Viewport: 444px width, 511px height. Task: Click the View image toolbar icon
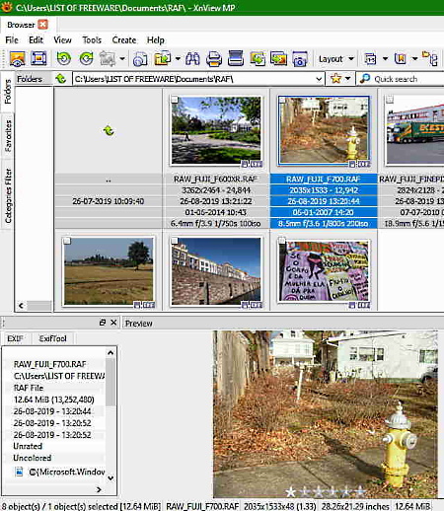[18, 59]
